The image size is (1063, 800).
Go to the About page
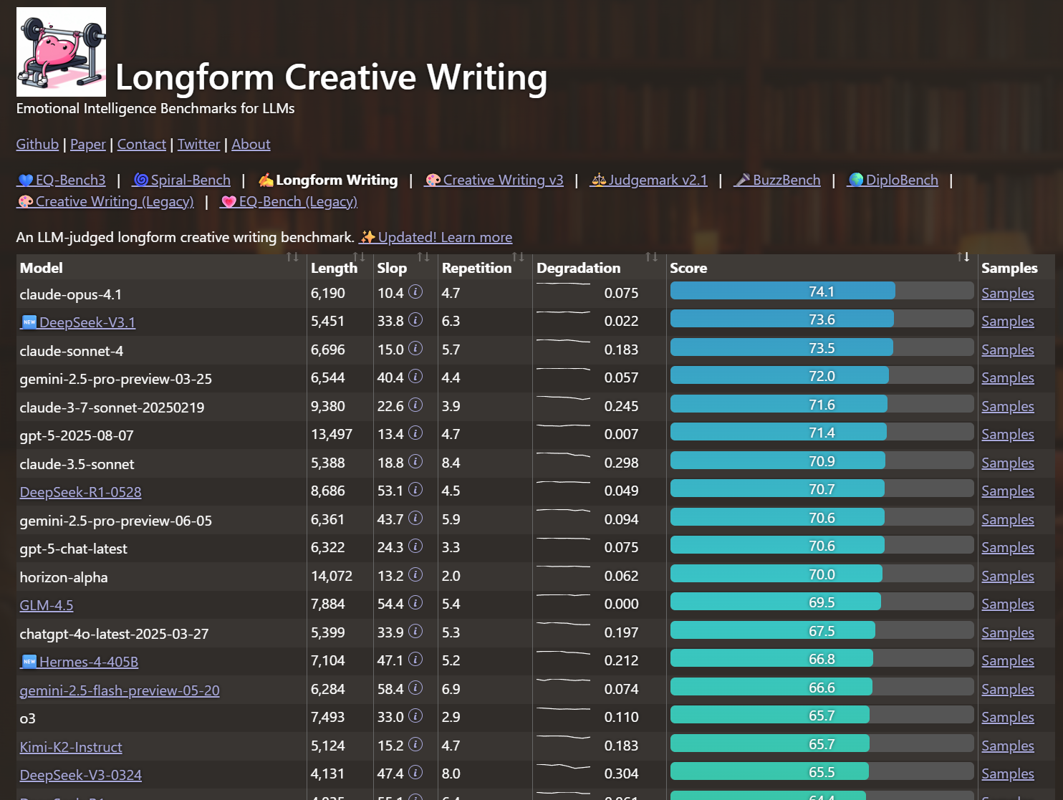click(x=251, y=144)
